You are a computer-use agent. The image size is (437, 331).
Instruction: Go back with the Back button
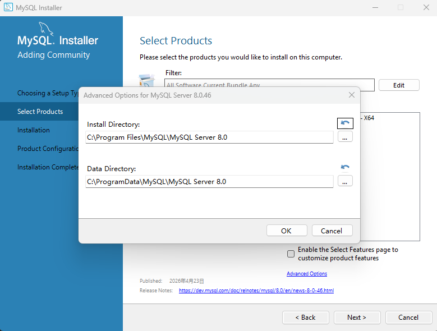click(x=306, y=318)
